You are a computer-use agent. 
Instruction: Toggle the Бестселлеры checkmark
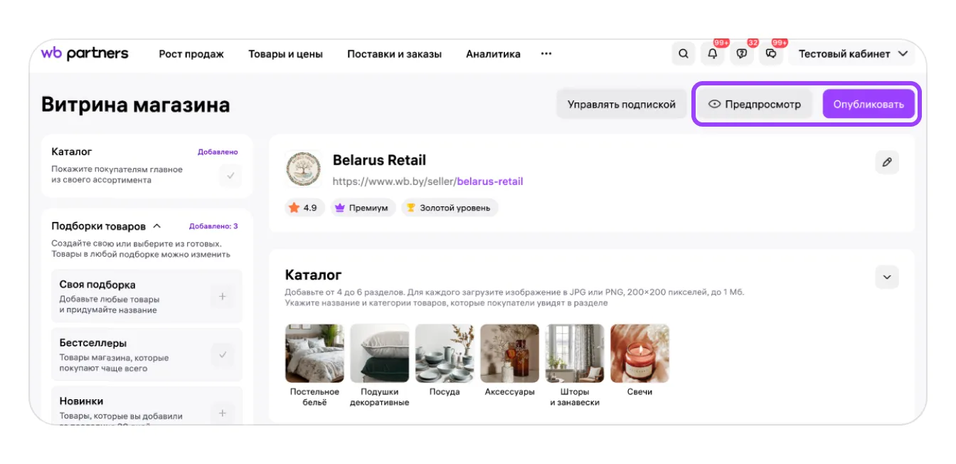point(223,354)
